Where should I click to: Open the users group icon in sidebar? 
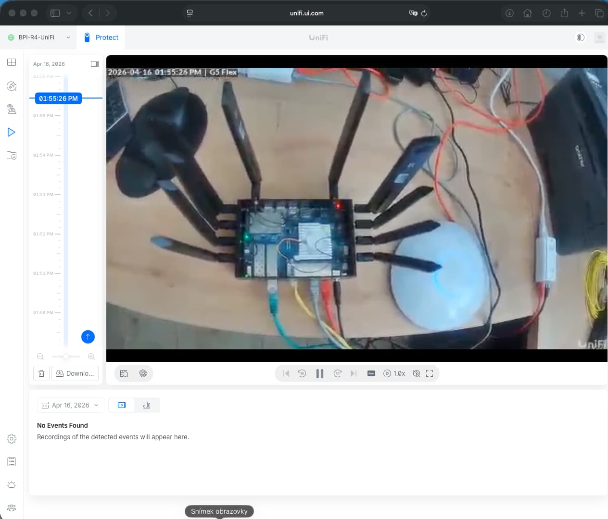click(x=12, y=508)
